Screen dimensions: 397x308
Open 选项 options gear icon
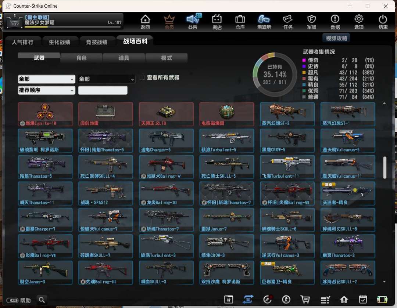tap(359, 22)
